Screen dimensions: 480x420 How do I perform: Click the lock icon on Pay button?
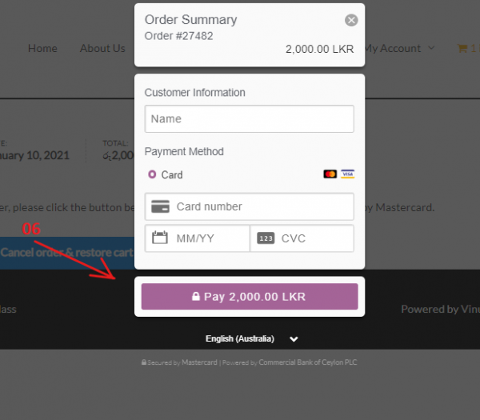(196, 296)
